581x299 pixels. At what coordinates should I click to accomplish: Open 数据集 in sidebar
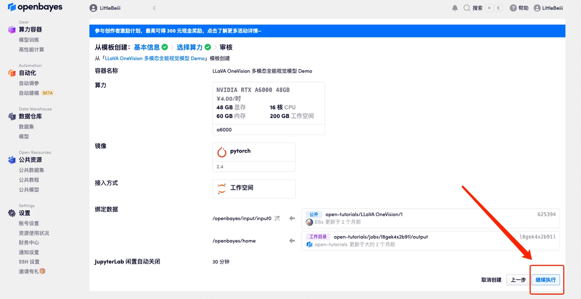pyautogui.click(x=26, y=126)
